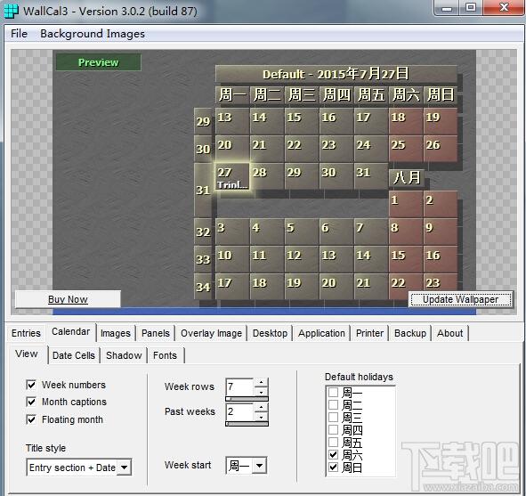
Task: Check 周一 in Default holidays list
Action: 333,393
